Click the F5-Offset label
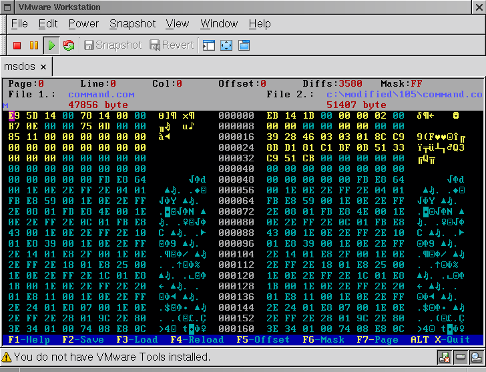Viewport: 486px width, 372px height. 263,340
